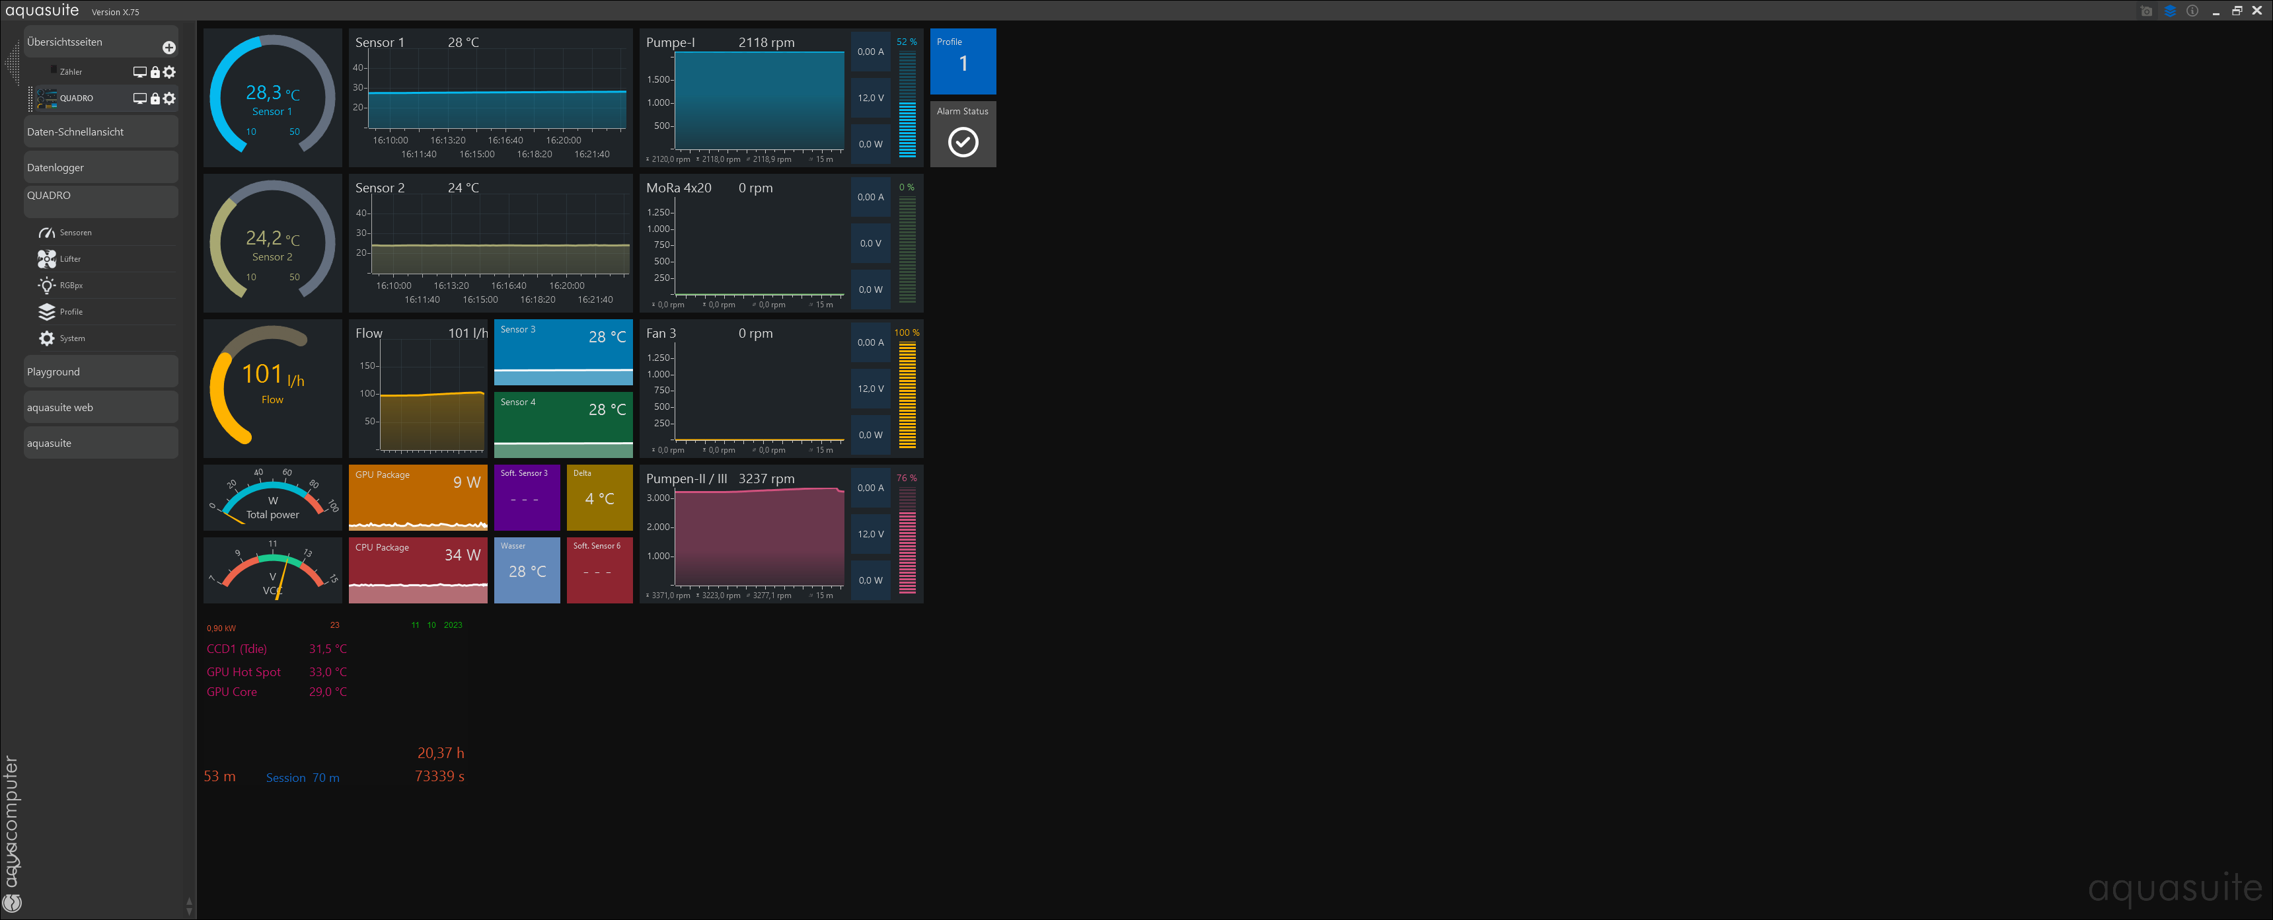This screenshot has width=2273, height=920.
Task: Open Lüfter fan settings in sidebar
Action: [x=69, y=260]
